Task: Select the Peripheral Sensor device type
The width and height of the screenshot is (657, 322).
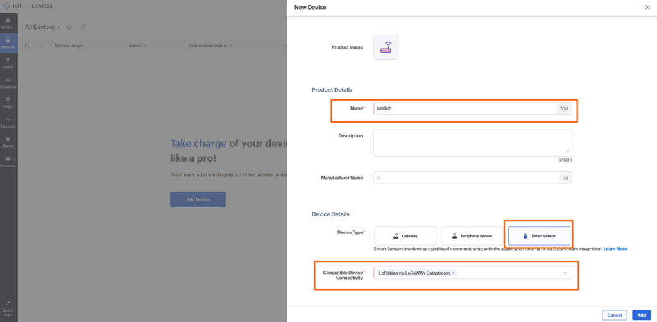Action: point(472,236)
